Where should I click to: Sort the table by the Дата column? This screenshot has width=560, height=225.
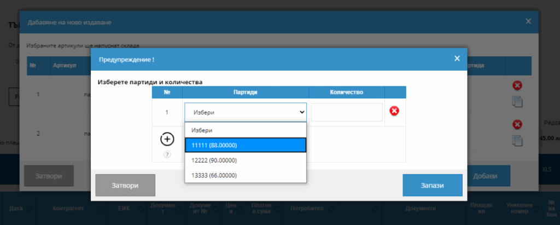pyautogui.click(x=16, y=209)
